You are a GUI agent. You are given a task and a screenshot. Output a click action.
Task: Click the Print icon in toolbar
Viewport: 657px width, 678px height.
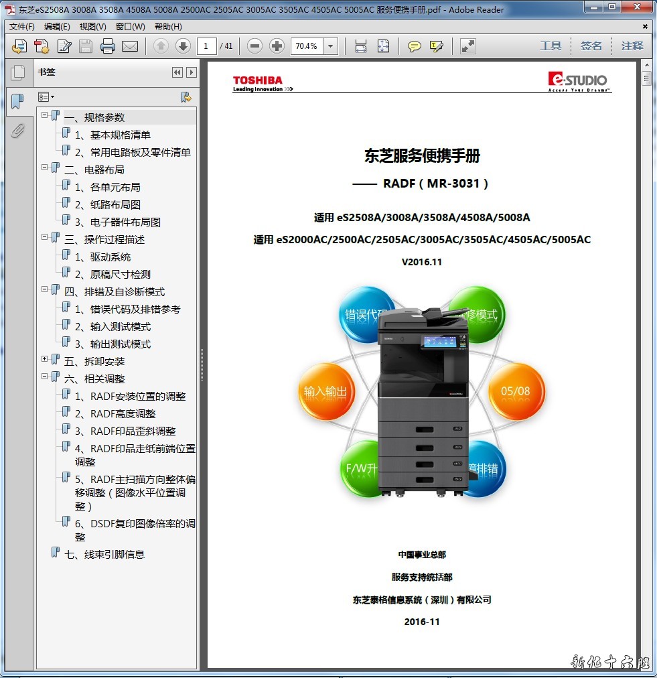tap(107, 46)
